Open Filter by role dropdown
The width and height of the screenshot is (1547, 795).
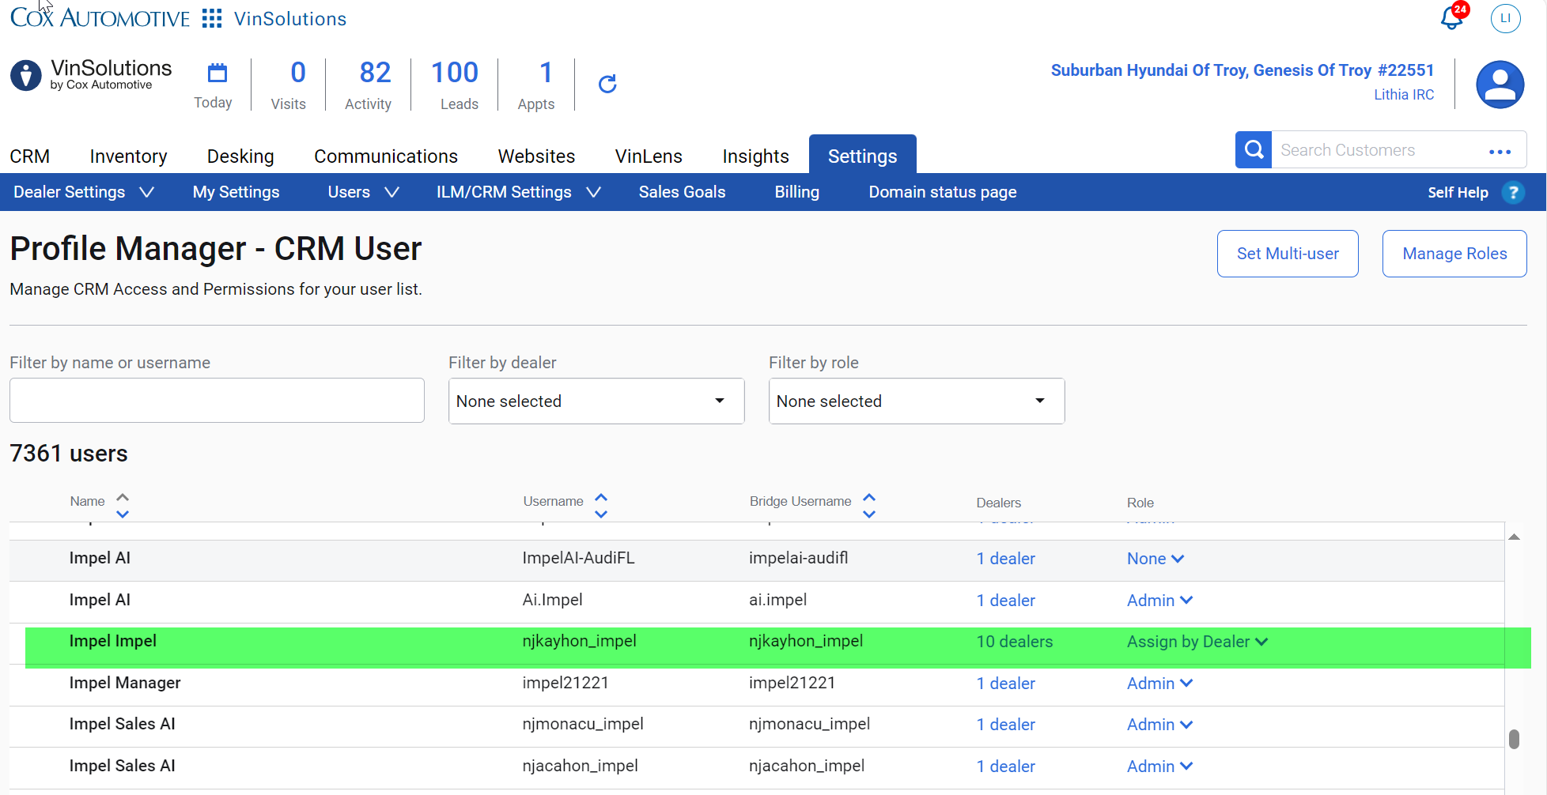coord(917,401)
